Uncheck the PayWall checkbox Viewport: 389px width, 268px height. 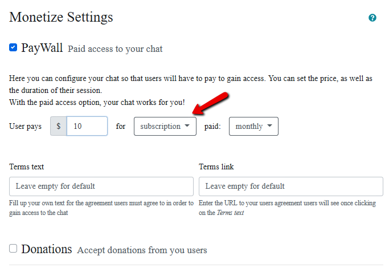click(13, 48)
